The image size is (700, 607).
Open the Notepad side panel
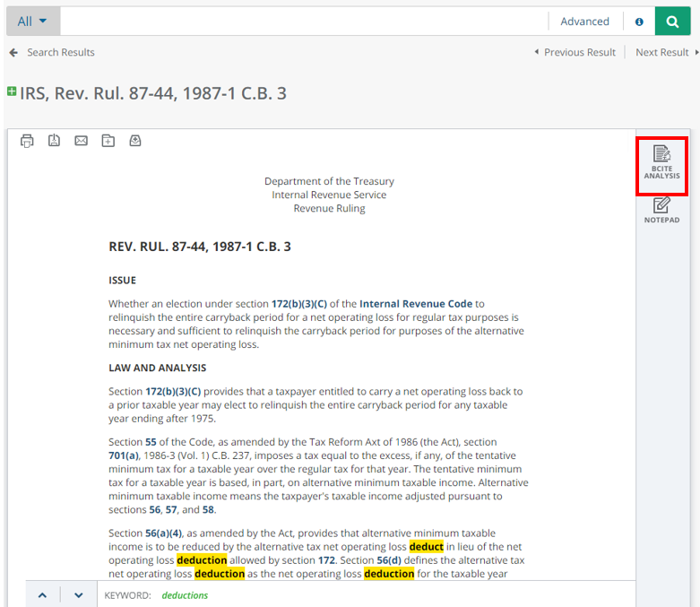tap(661, 210)
